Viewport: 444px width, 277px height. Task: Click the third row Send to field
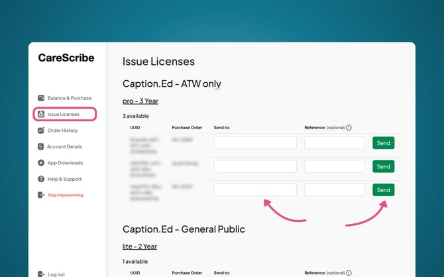point(255,190)
